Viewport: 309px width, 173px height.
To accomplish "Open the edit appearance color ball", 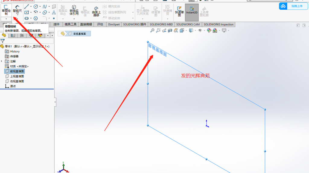I will [x=208, y=30].
